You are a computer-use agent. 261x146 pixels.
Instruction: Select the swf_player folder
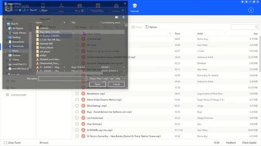pos(45,52)
